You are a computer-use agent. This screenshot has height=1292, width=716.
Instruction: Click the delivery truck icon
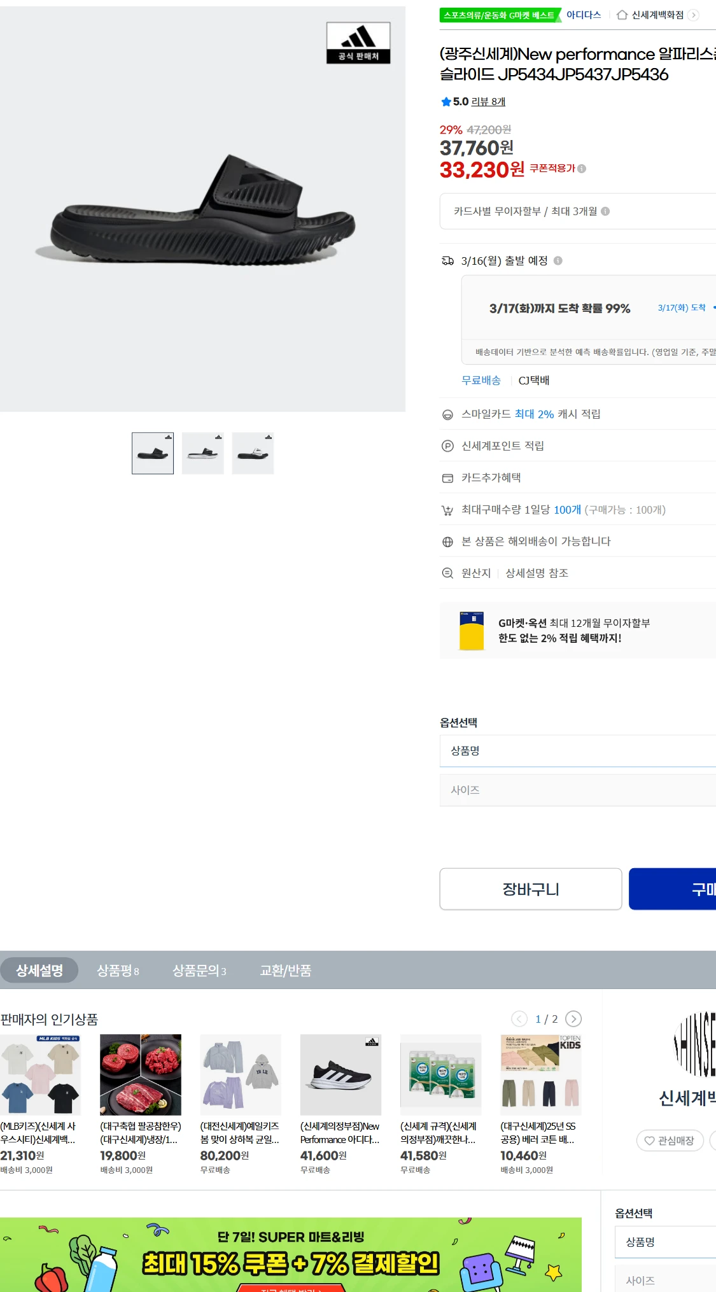pos(448,261)
